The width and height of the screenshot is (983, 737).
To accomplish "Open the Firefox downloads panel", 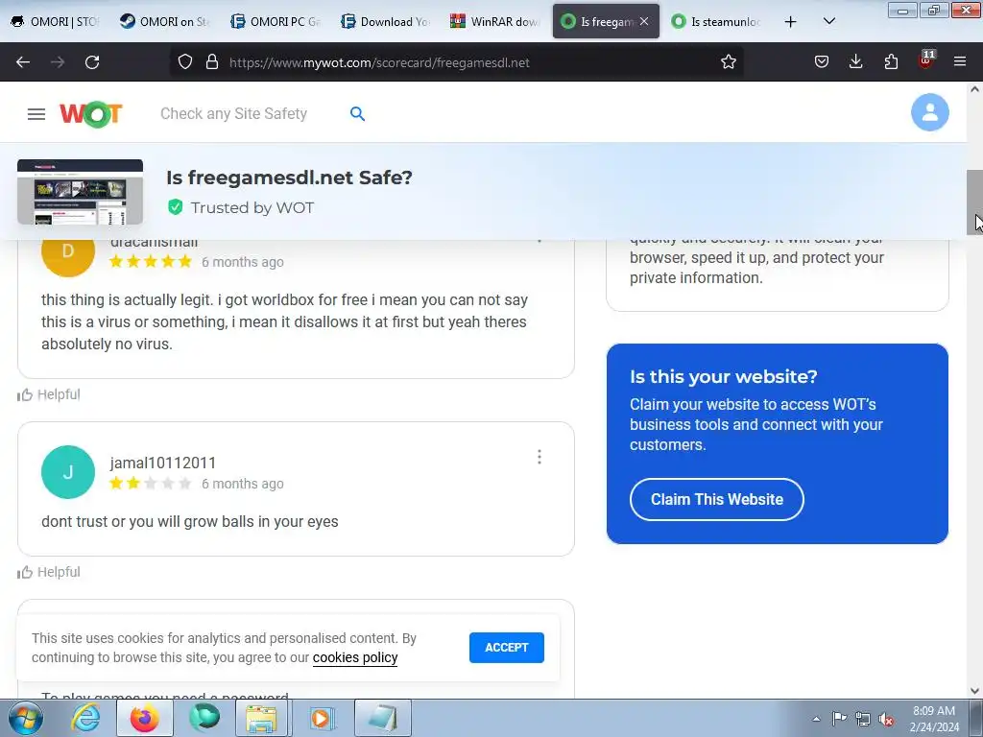I will pos(855,62).
